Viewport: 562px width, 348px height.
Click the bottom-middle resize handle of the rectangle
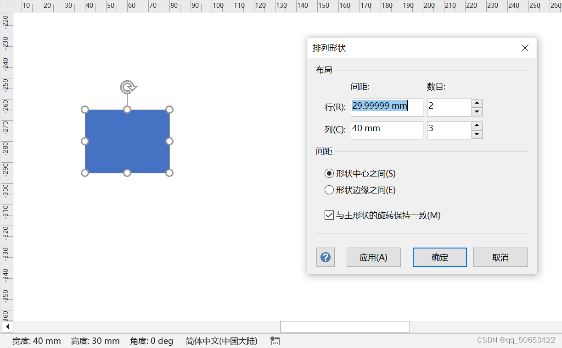(x=127, y=173)
